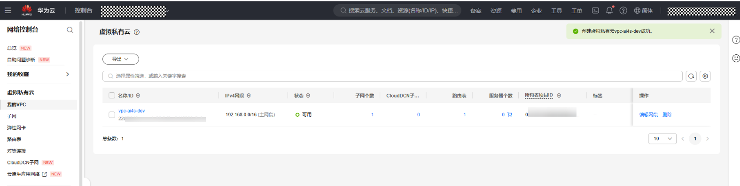Viewport: 740px width, 186px height.
Task: Open 路由表 in sidebar
Action: [x=14, y=140]
